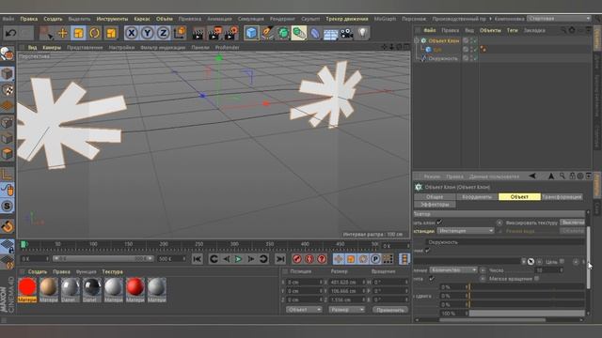The height and width of the screenshot is (338, 602).
Task: Add a camera object
Action: coord(347,34)
